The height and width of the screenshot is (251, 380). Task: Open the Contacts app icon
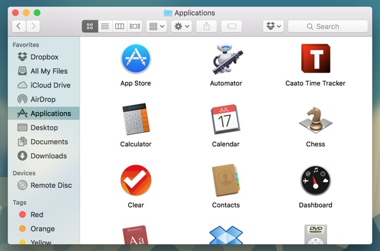click(226, 180)
